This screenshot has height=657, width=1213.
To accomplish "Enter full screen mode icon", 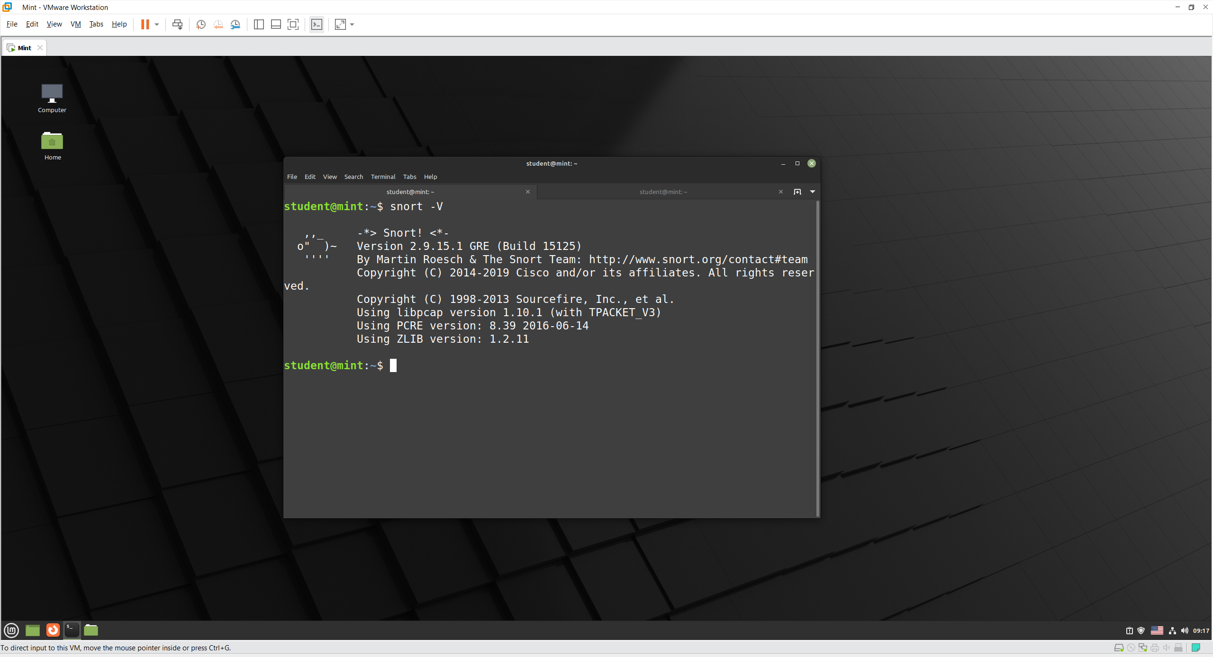I will pos(293,24).
